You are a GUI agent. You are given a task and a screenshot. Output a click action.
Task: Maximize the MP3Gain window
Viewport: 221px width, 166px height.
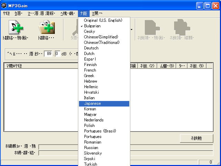pyautogui.click(x=208, y=6)
